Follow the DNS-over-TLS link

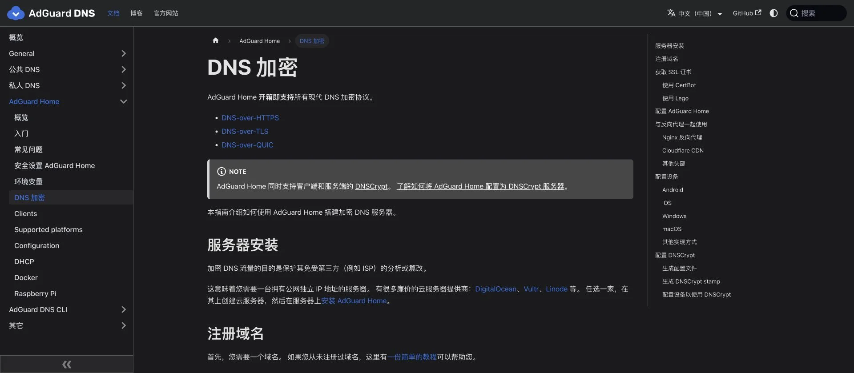(x=245, y=132)
